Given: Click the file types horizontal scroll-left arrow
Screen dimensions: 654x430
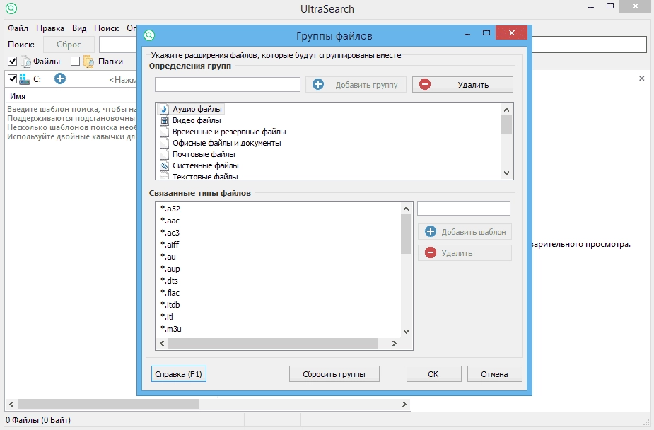Looking at the screenshot, I should [x=162, y=343].
